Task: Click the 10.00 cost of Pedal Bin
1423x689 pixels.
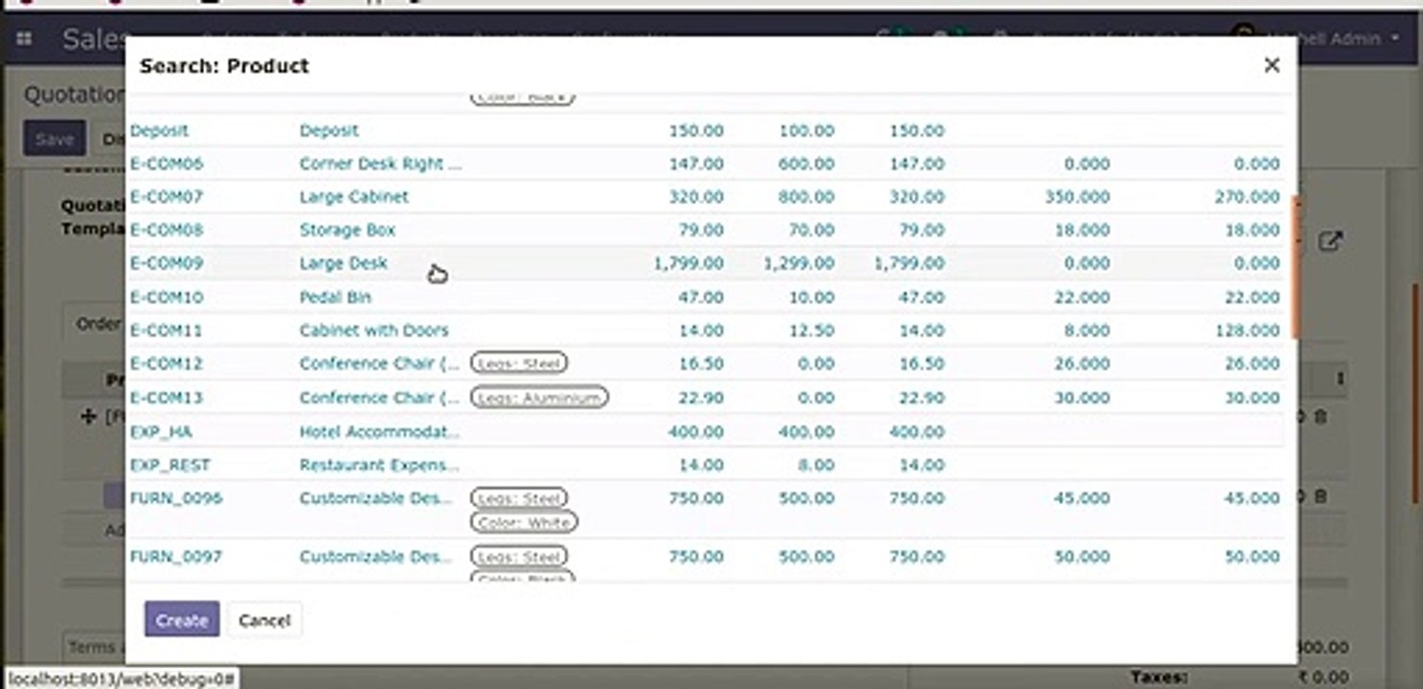Action: tap(810, 297)
